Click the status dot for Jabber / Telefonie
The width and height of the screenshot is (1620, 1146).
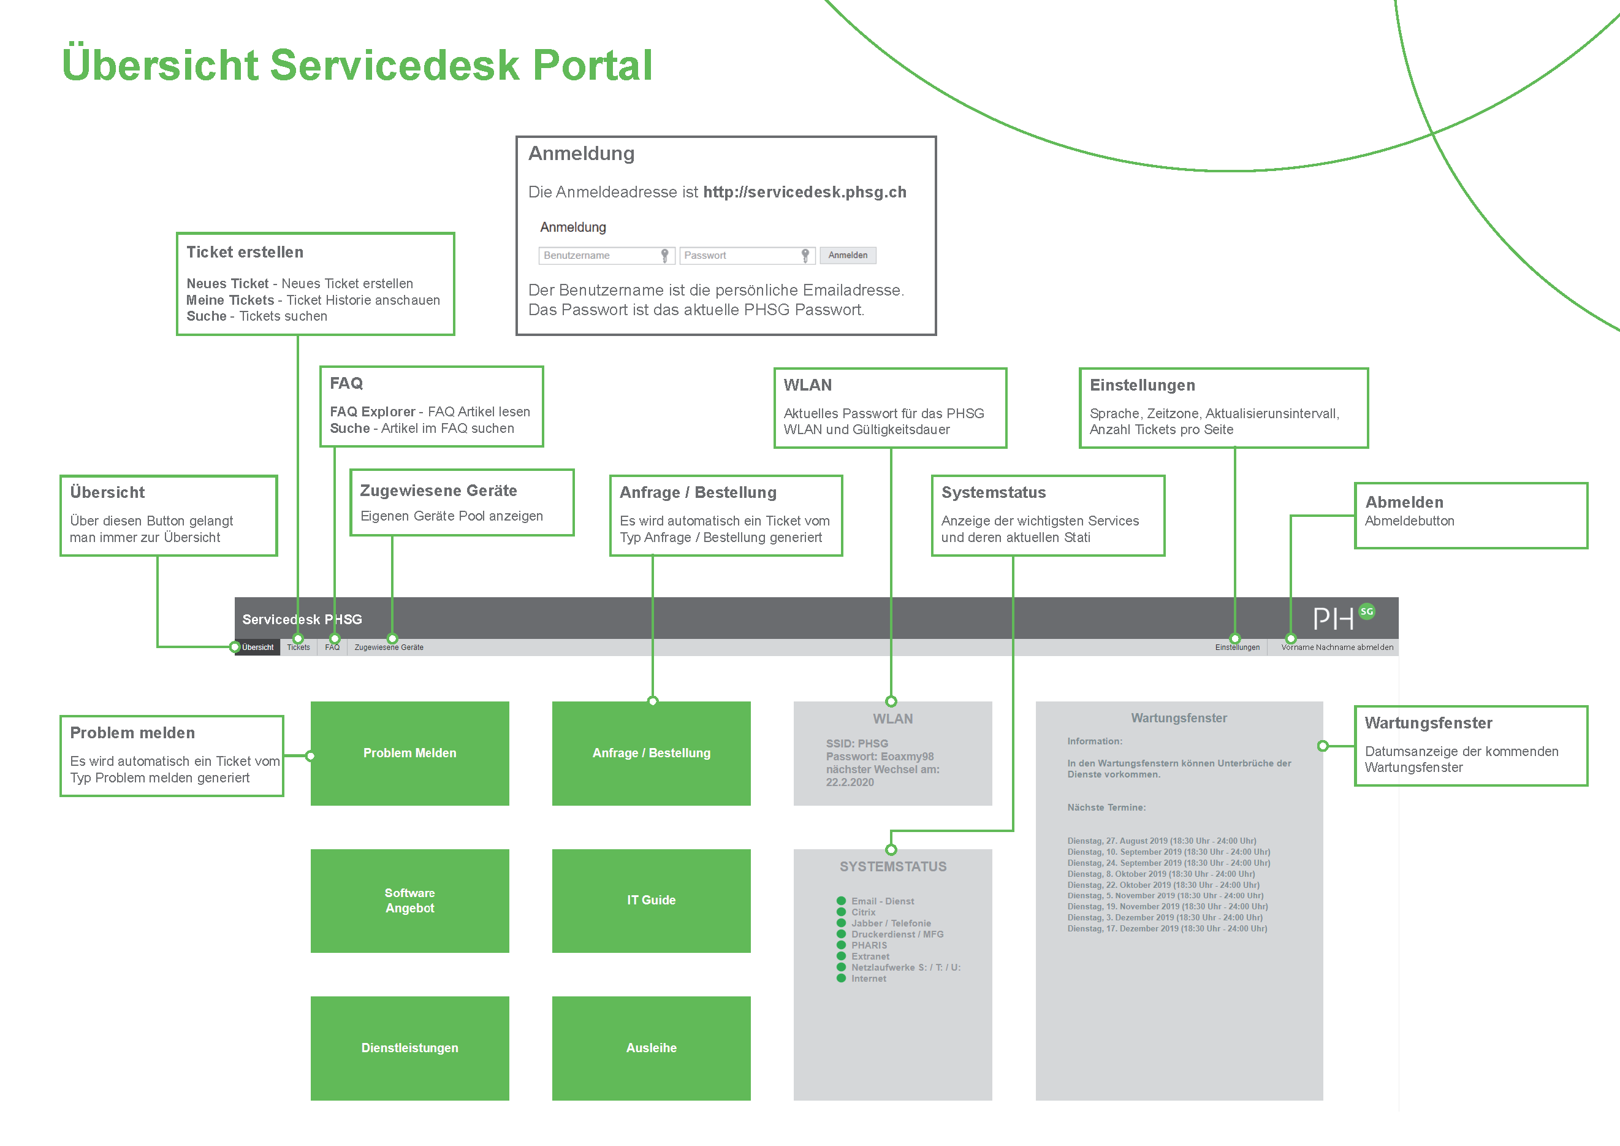[x=841, y=923]
